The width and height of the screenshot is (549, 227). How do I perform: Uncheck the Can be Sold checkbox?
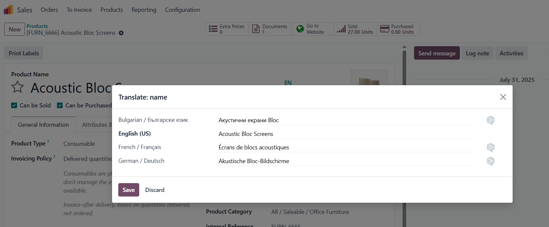tap(14, 105)
